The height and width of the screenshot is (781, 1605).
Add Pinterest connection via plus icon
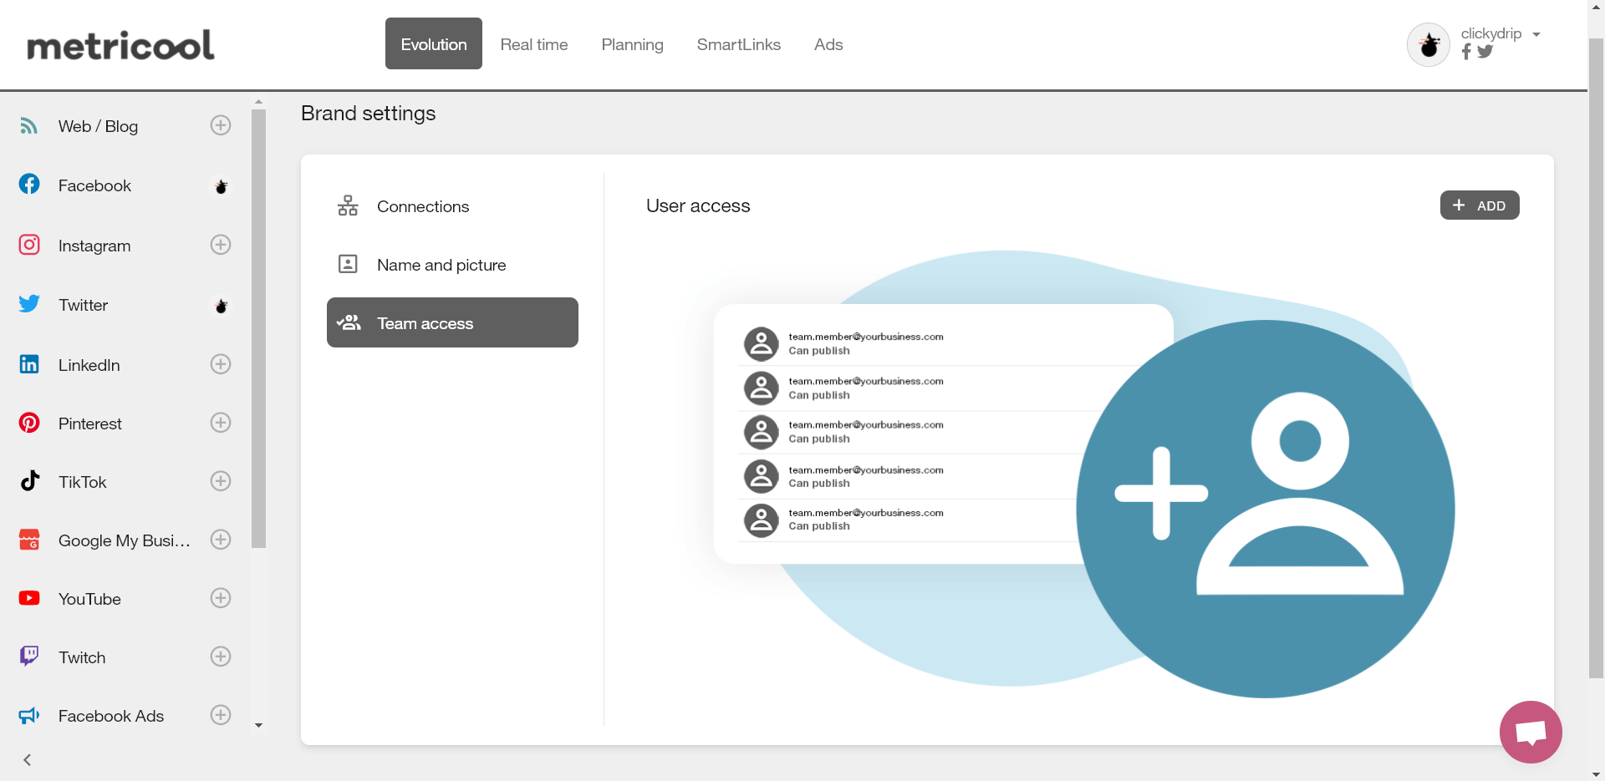221,423
